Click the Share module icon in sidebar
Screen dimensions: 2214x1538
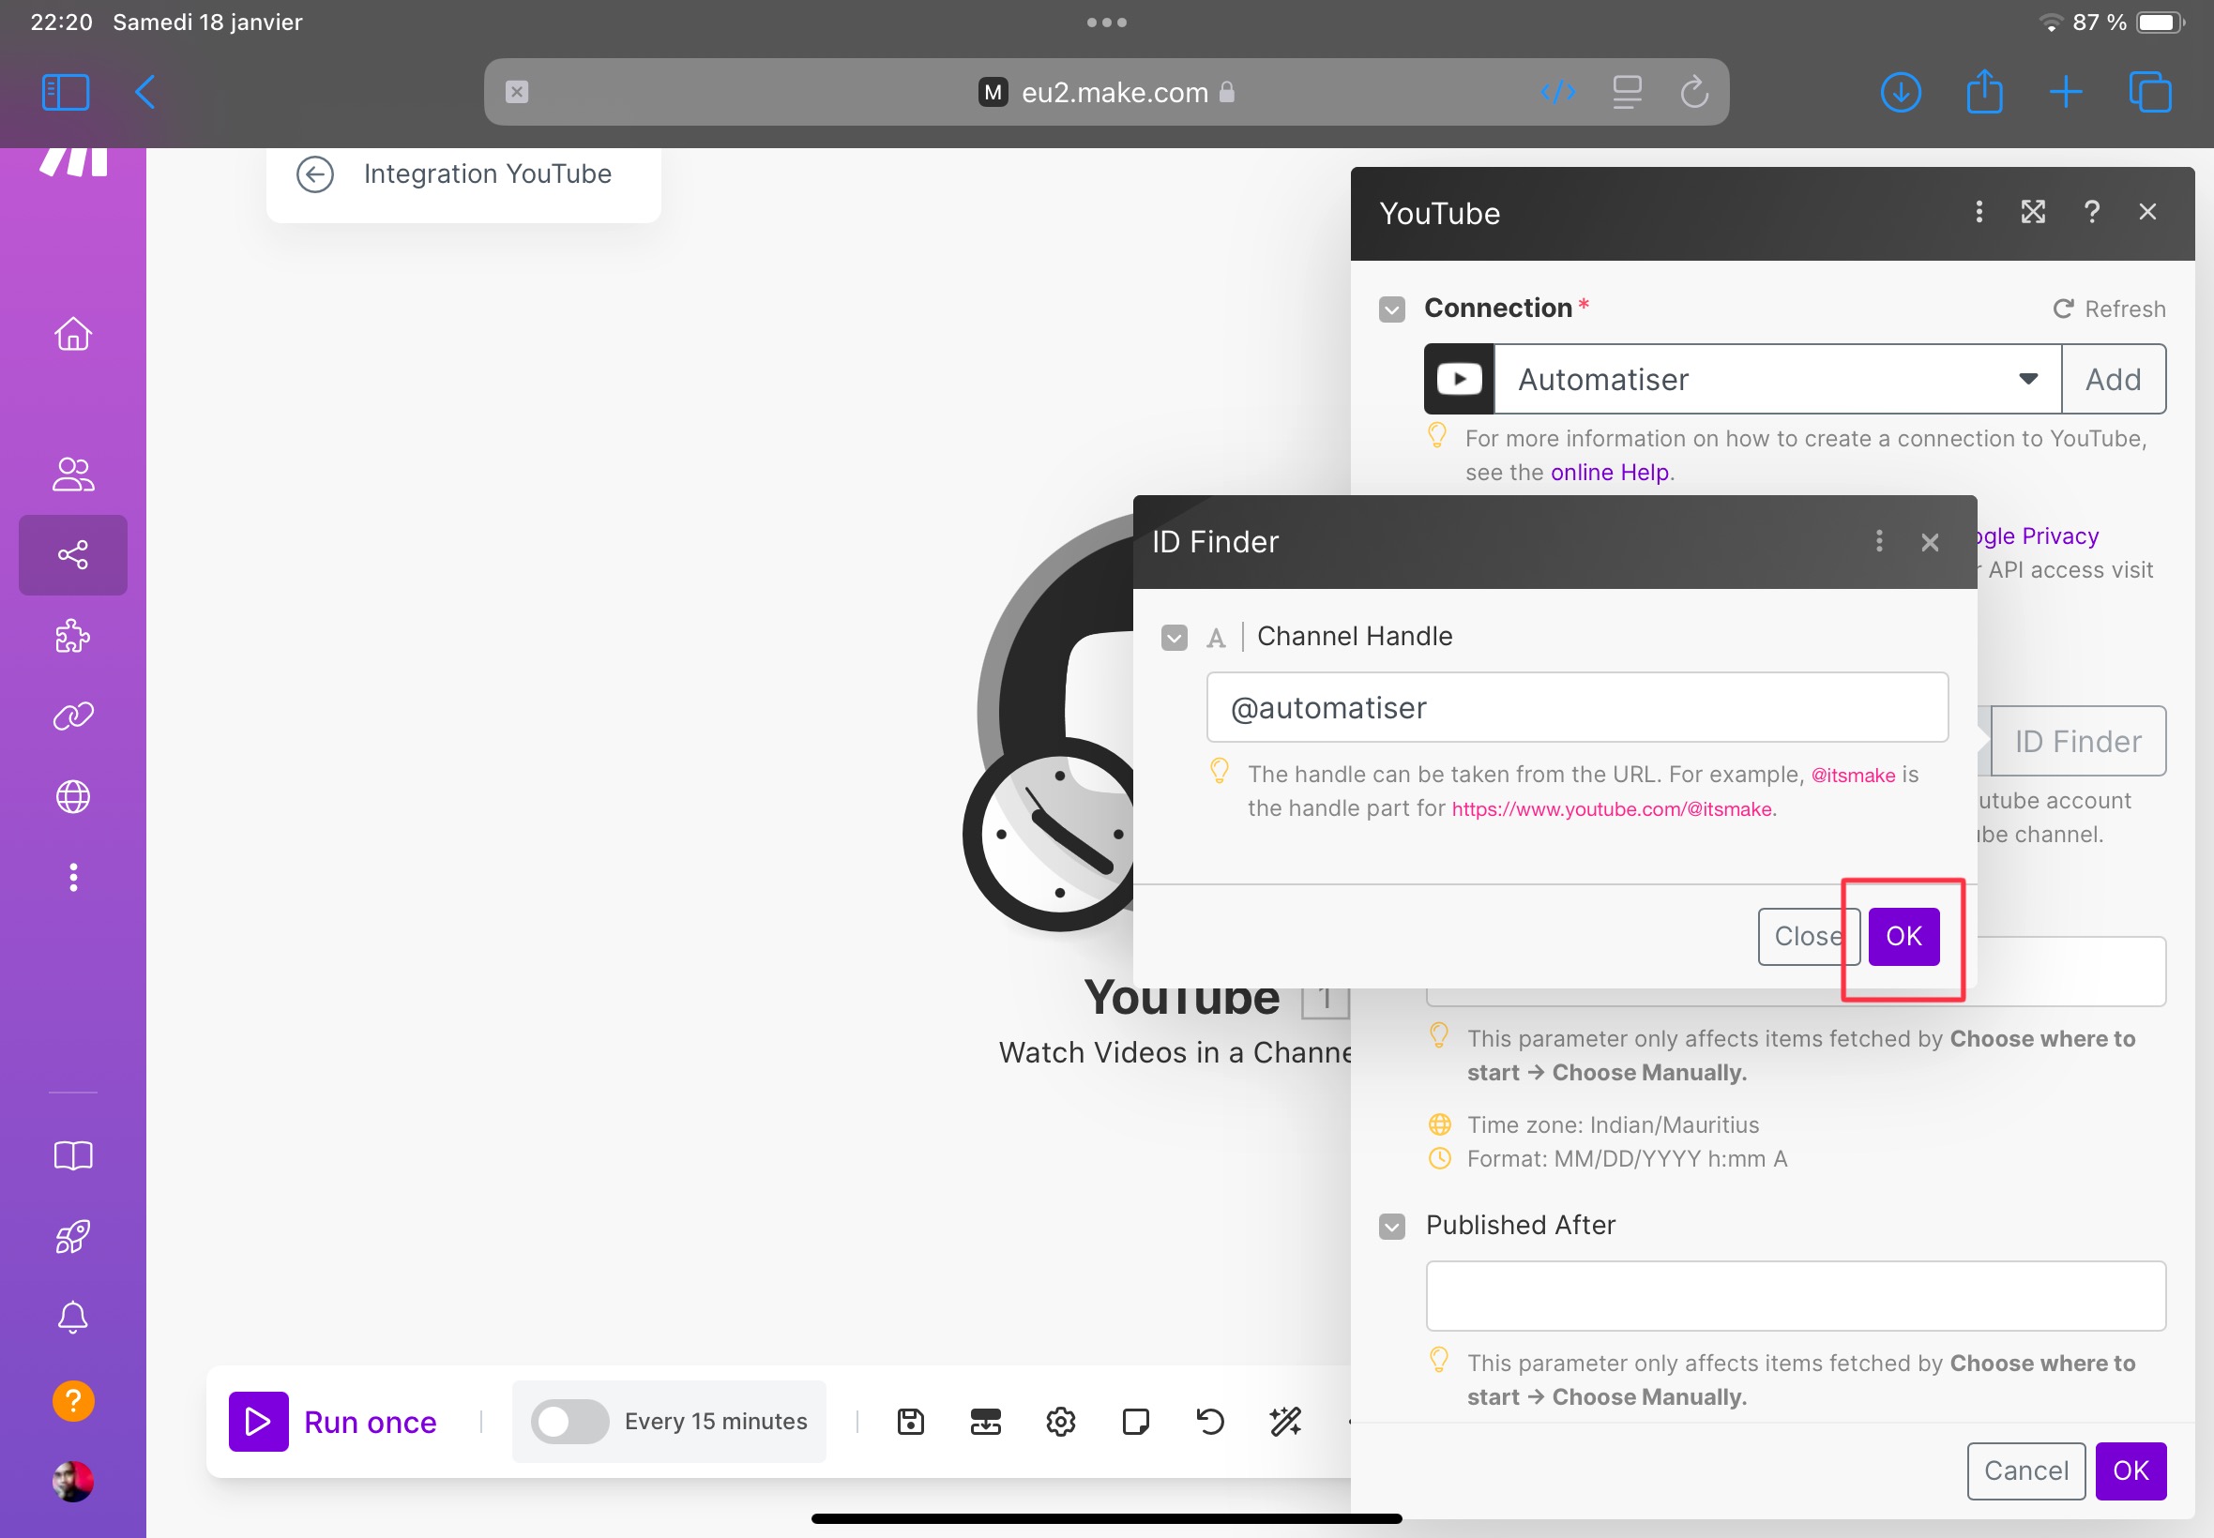tap(72, 554)
